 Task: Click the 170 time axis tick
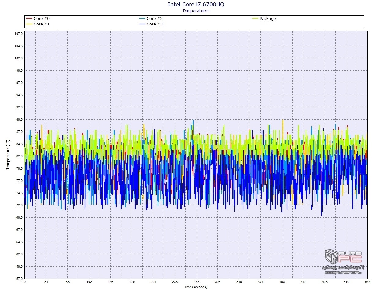click(x=132, y=282)
